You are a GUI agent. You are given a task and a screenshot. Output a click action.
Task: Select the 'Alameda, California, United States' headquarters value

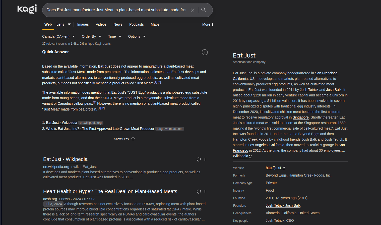(293, 213)
